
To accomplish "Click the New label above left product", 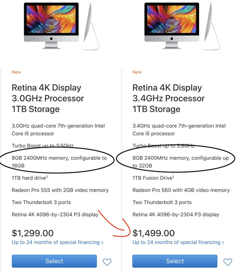I will pyautogui.click(x=16, y=72).
